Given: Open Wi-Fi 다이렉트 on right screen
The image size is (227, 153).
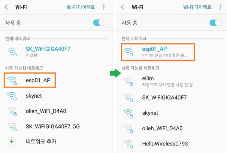Looking at the screenshot, I should (x=197, y=7).
